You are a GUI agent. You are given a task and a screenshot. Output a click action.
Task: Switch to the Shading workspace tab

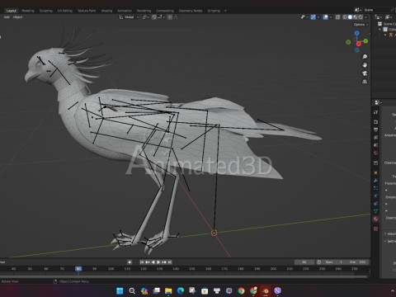pyautogui.click(x=106, y=11)
